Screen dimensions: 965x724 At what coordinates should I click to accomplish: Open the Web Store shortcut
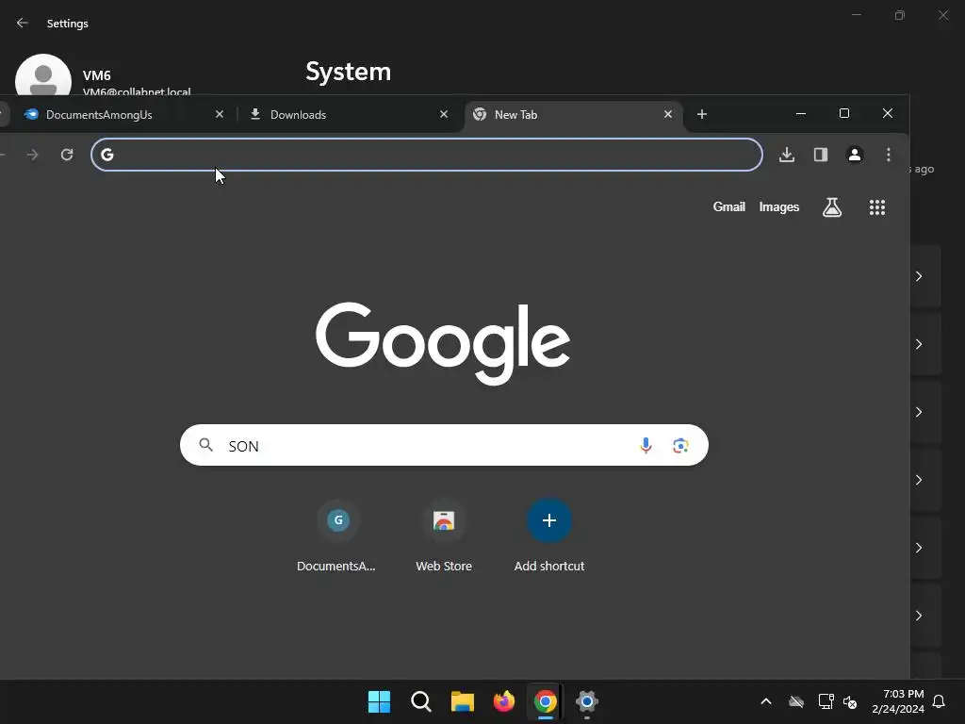pos(444,535)
